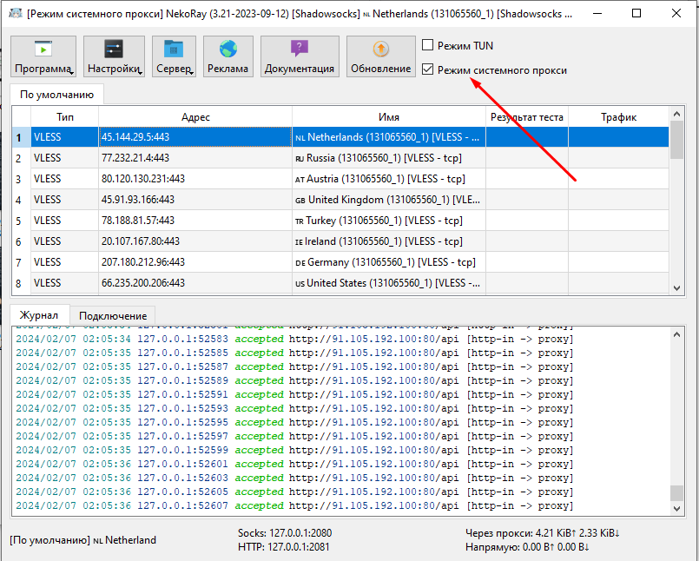
Task: Switch to the Подключение tab
Action: point(113,315)
